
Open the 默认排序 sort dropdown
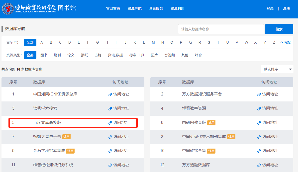pyautogui.click(x=277, y=69)
